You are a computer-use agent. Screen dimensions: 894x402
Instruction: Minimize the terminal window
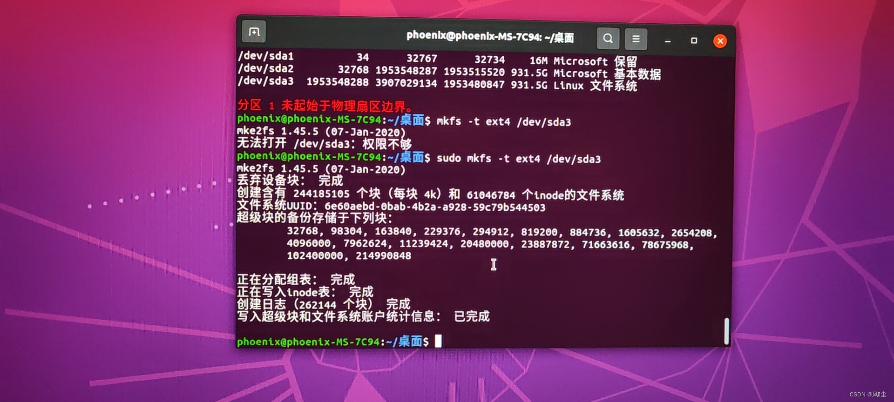click(x=667, y=41)
